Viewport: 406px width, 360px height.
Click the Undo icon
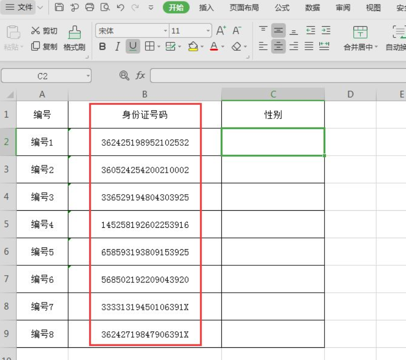[119, 7]
